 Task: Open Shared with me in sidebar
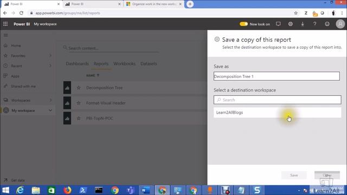coord(23,86)
